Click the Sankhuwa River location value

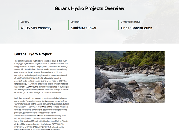click(x=84, y=28)
